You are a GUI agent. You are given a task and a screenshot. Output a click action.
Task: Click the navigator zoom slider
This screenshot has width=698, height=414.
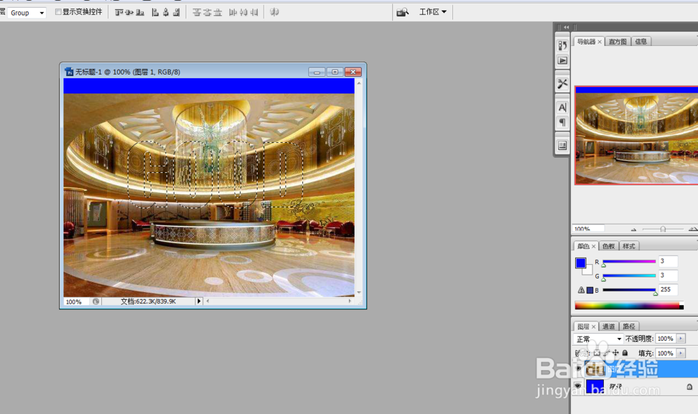point(663,229)
